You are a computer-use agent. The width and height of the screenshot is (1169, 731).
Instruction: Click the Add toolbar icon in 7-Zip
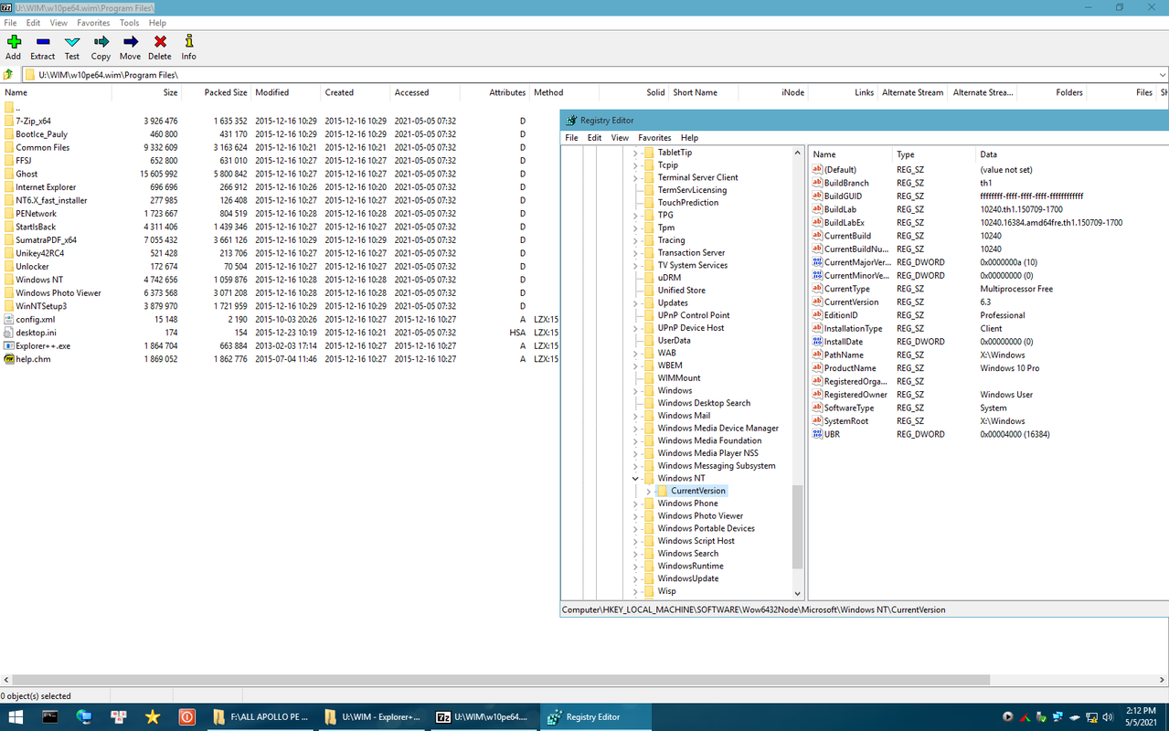click(14, 42)
